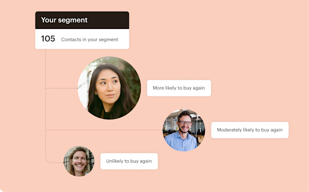
Task: Select "More likely to buy again" label
Action: [179, 88]
